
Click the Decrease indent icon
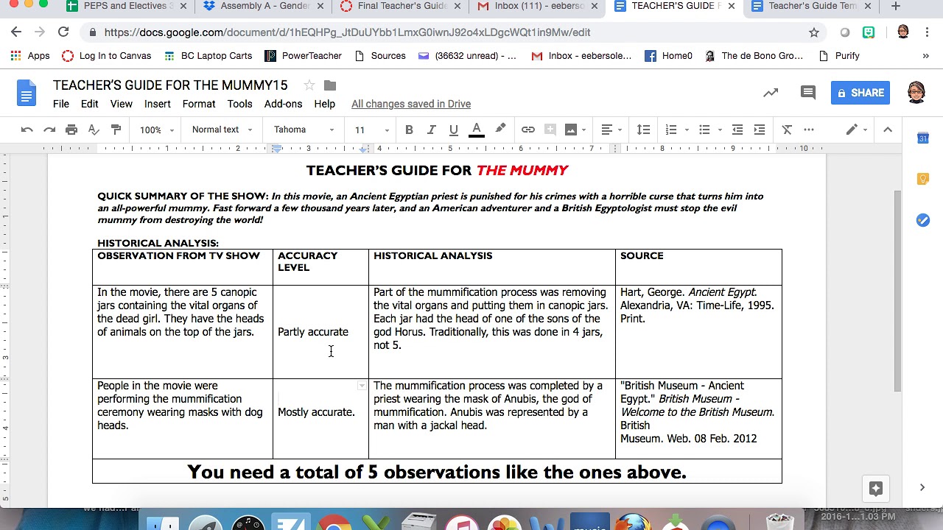737,130
